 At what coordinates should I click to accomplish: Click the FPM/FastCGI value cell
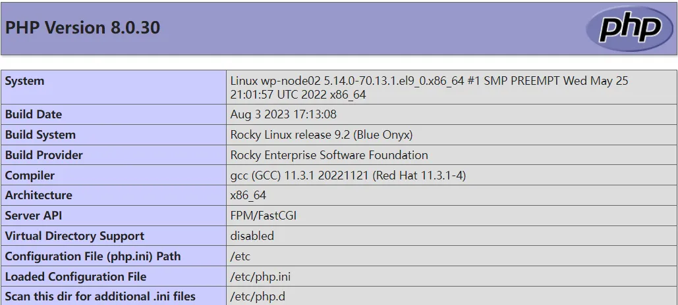click(x=263, y=216)
